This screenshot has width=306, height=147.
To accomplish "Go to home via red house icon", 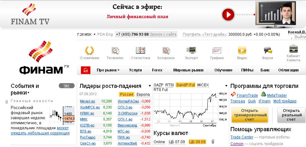I will point(86,70).
